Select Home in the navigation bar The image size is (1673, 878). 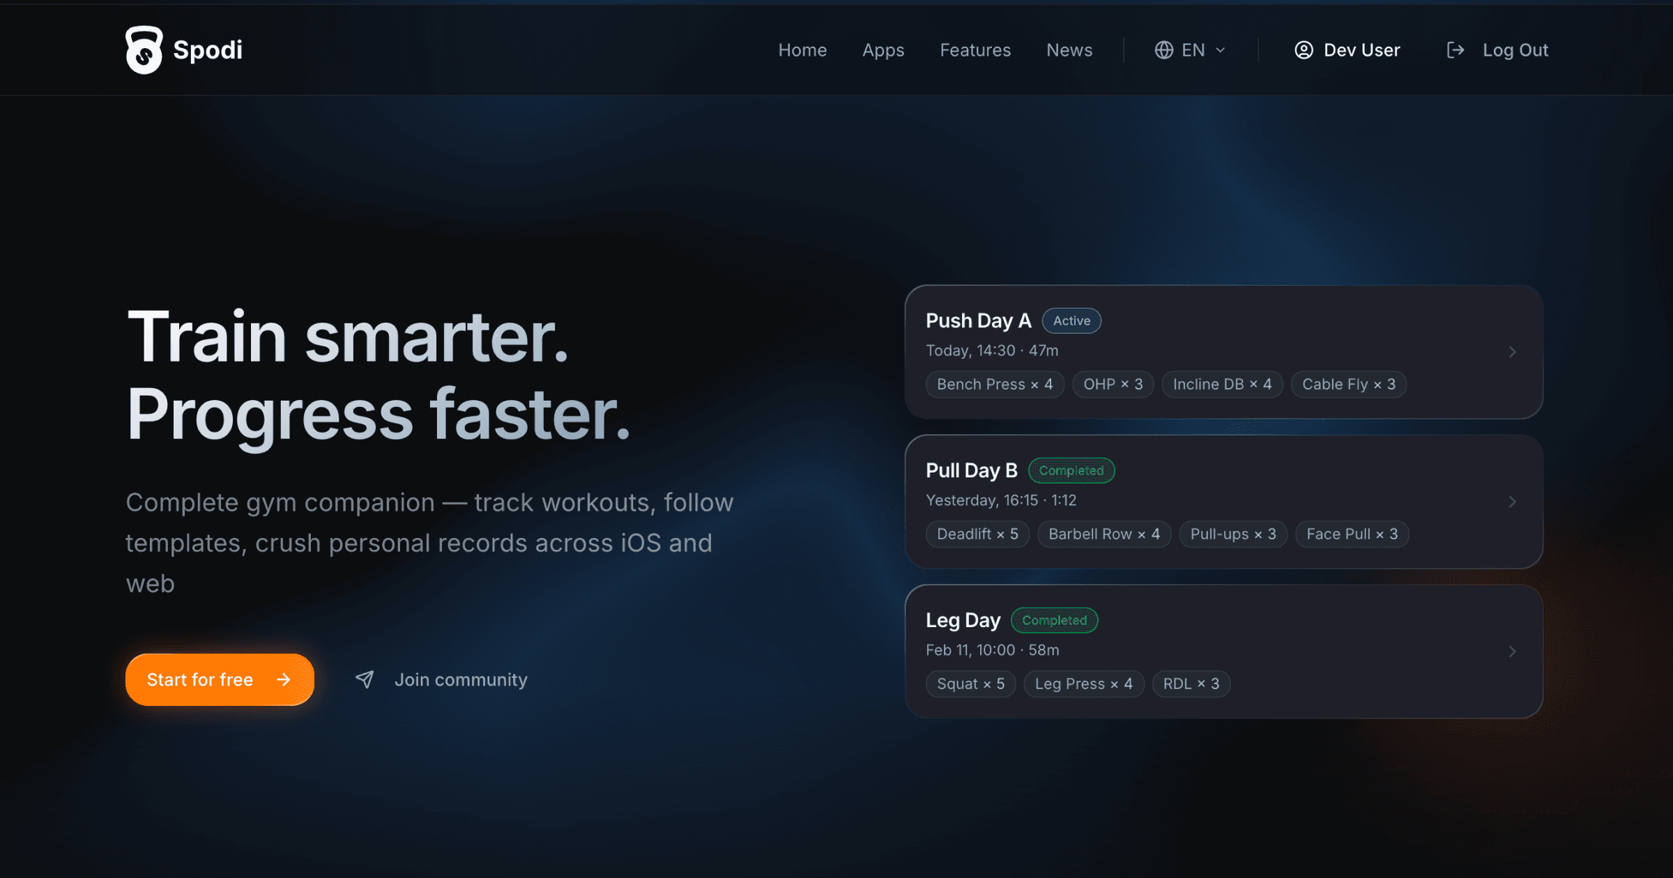(x=802, y=49)
